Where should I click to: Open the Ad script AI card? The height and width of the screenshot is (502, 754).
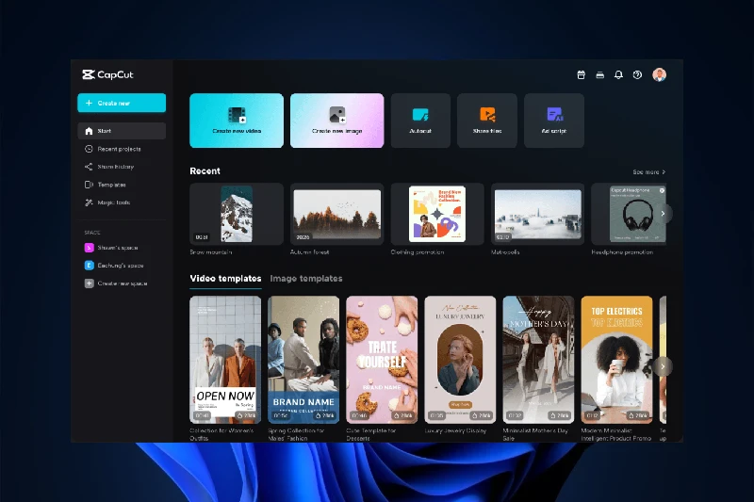pos(554,121)
